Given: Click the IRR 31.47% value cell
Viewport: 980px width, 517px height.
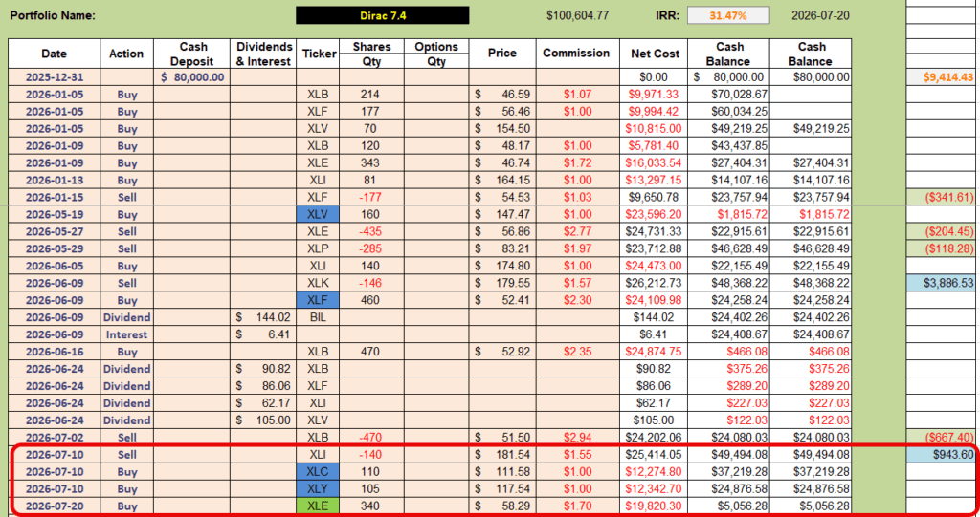Looking at the screenshot, I should 728,15.
